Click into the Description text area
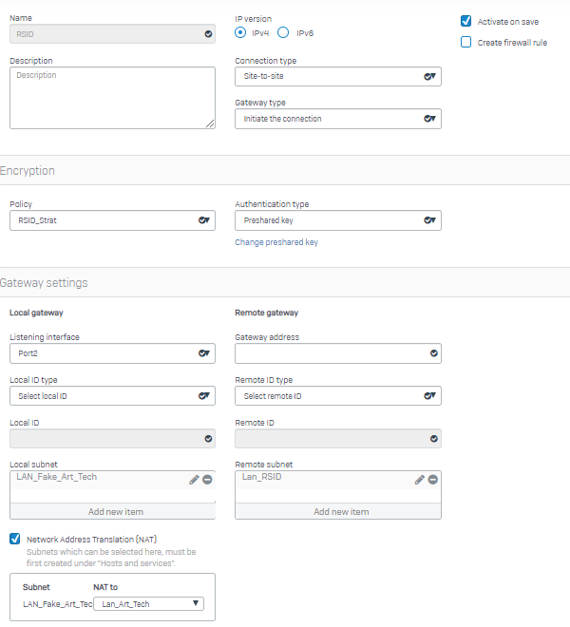Image resolution: width=570 pixels, height=627 pixels. pos(112,97)
